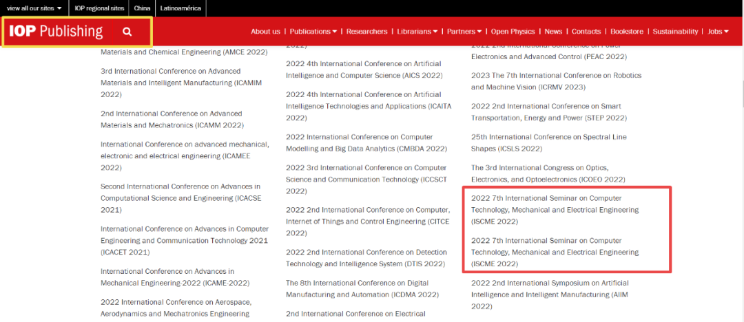Open the CMBDA 2022 conference link

click(x=366, y=142)
